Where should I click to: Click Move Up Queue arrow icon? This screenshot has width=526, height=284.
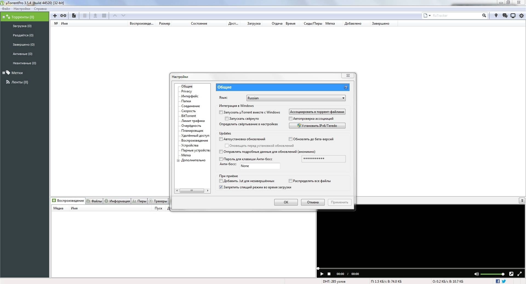[115, 16]
